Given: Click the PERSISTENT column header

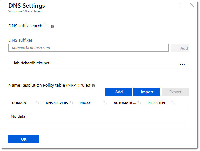Looking at the screenshot, I should click(157, 103).
